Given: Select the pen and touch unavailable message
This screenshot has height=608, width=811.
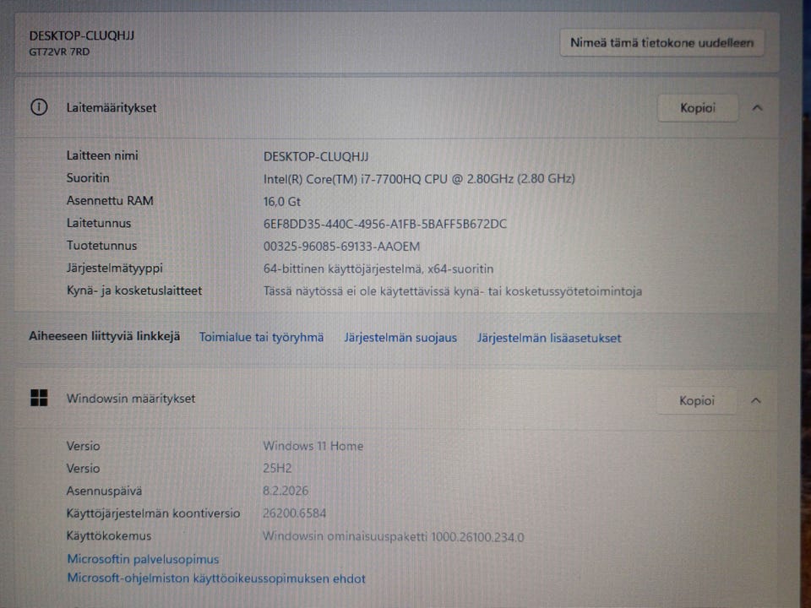Looking at the screenshot, I should point(453,291).
